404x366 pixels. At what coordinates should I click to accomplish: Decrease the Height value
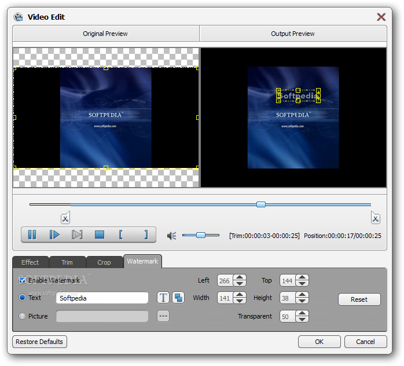point(302,301)
